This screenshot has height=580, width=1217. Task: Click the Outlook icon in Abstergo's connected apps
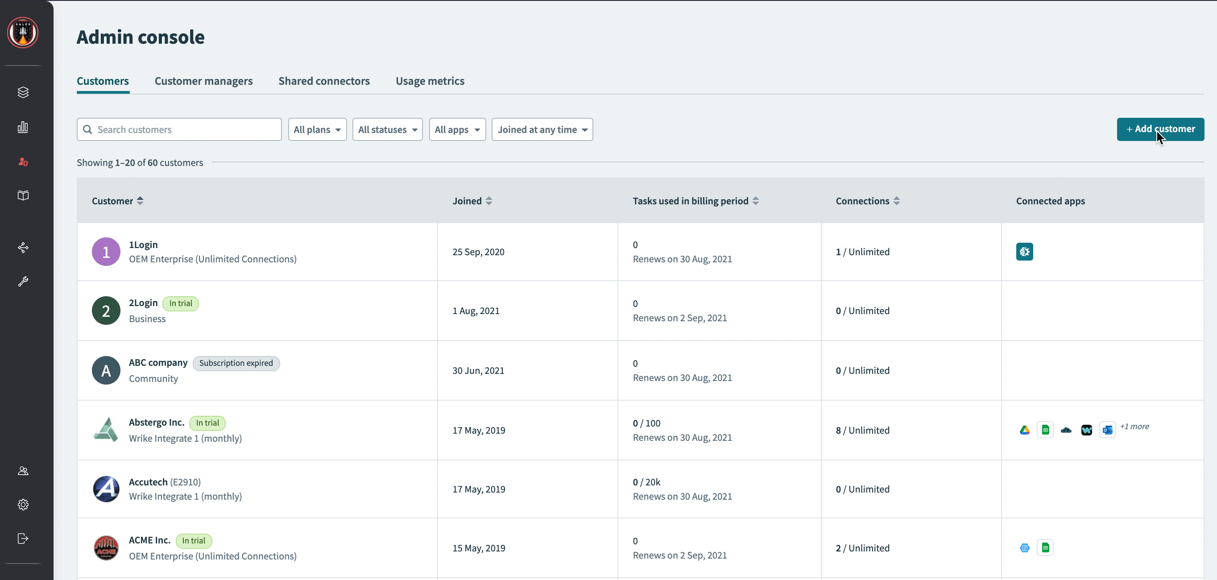pos(1107,430)
